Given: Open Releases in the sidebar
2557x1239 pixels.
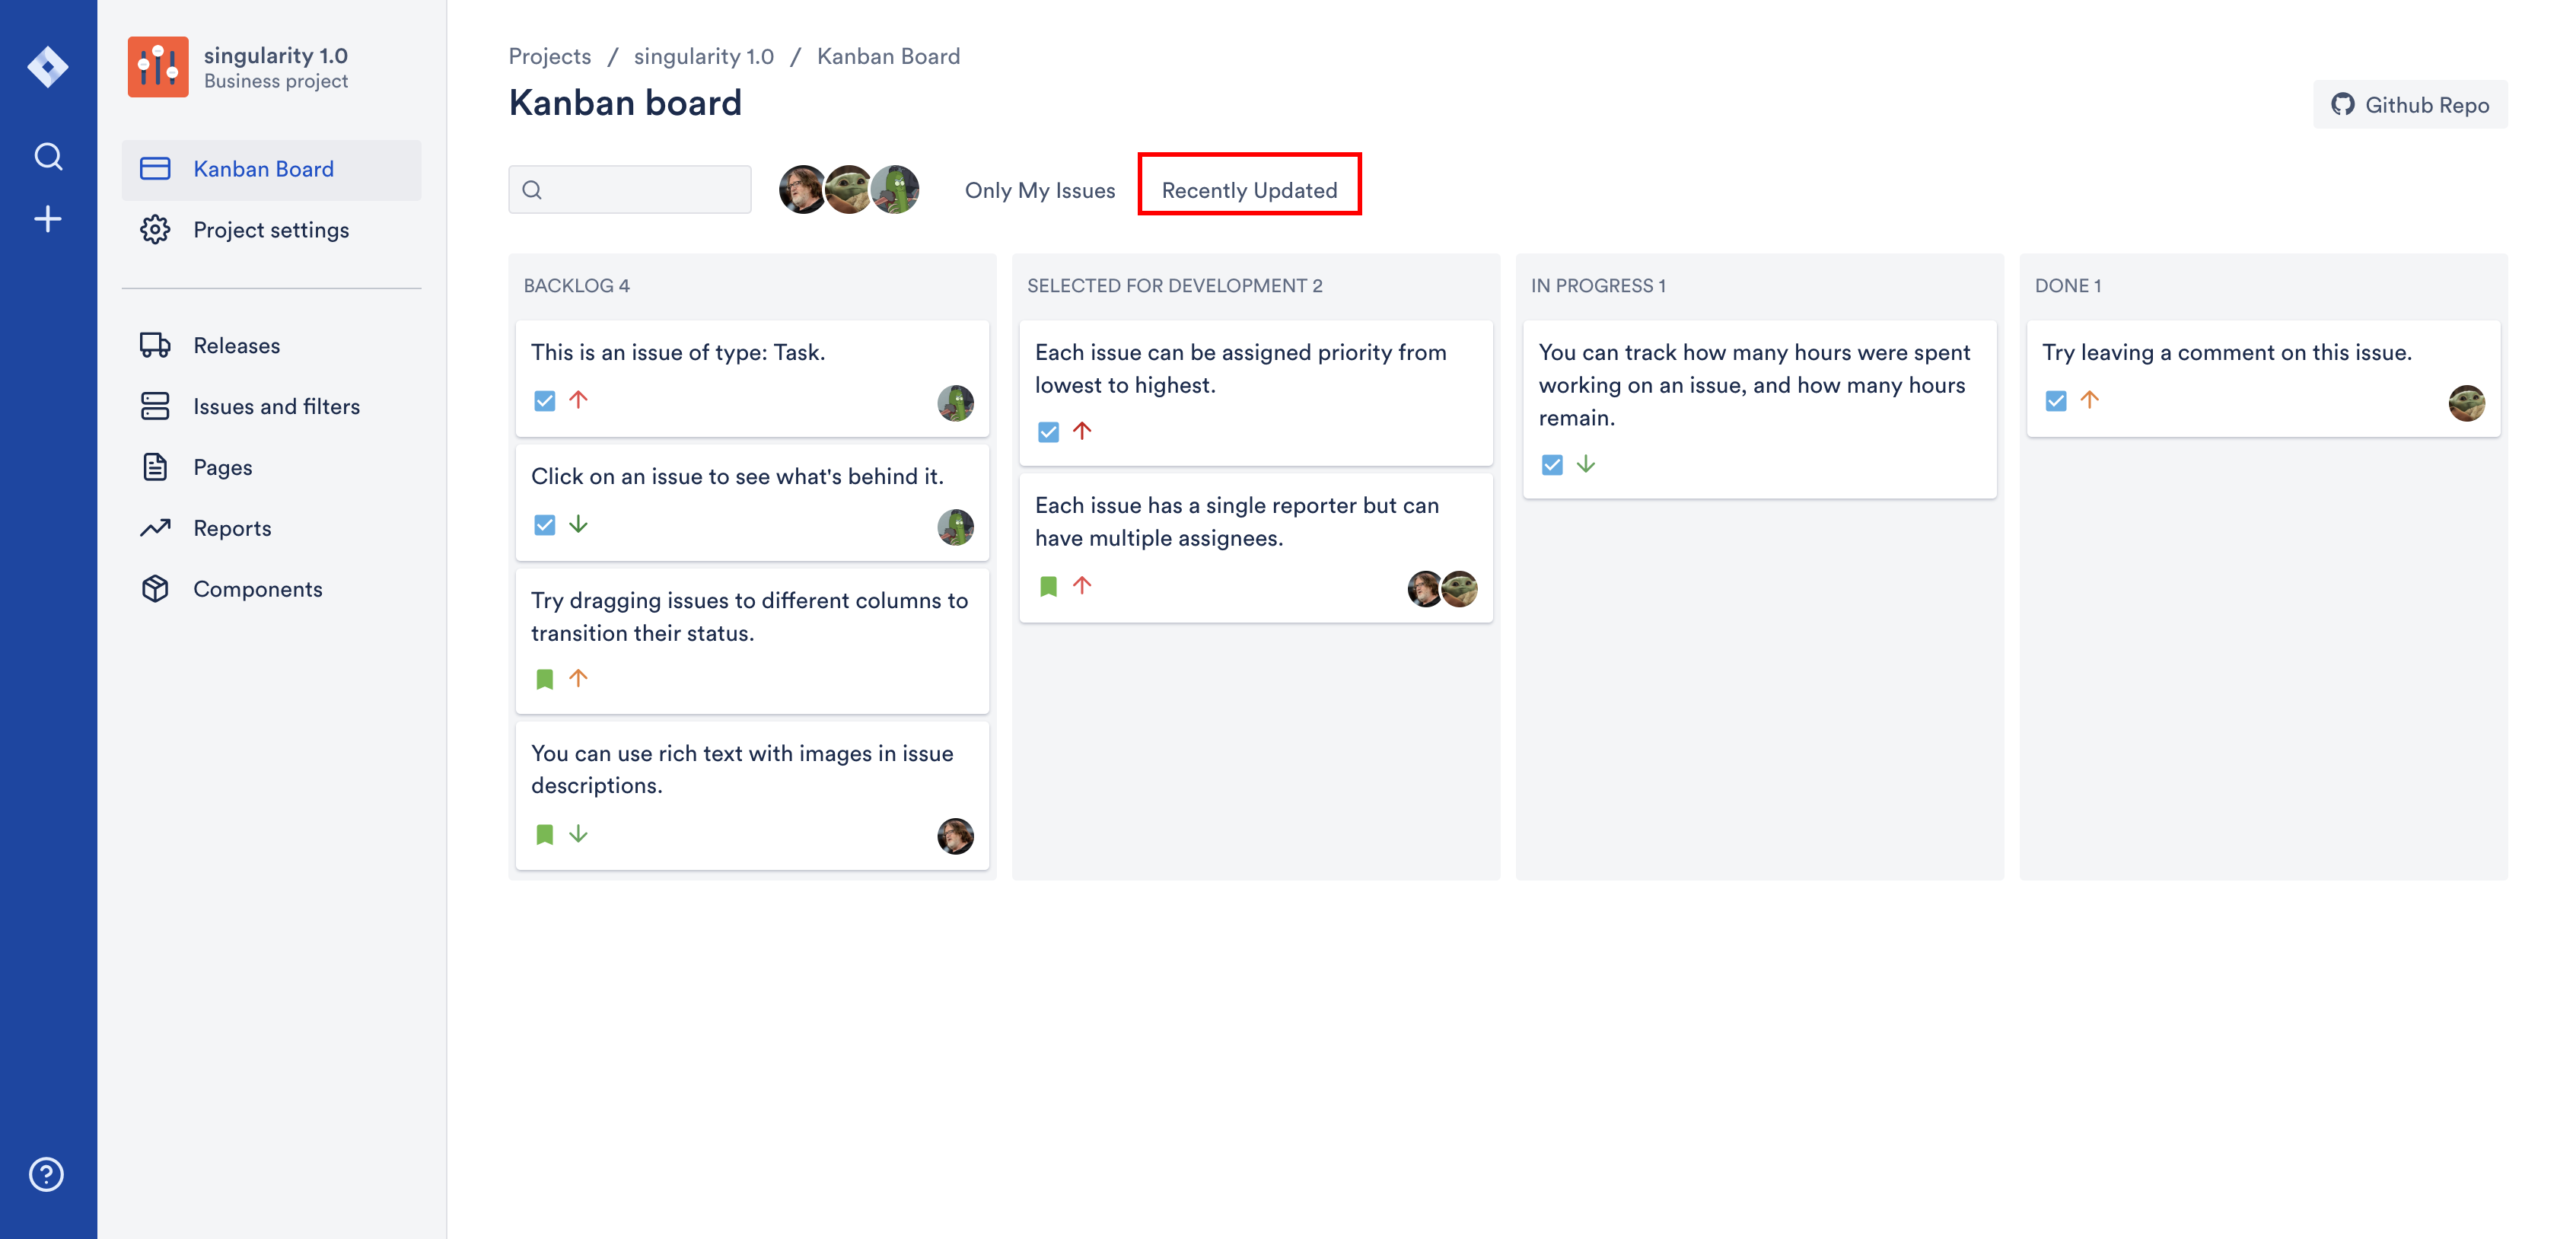Looking at the screenshot, I should 236,346.
